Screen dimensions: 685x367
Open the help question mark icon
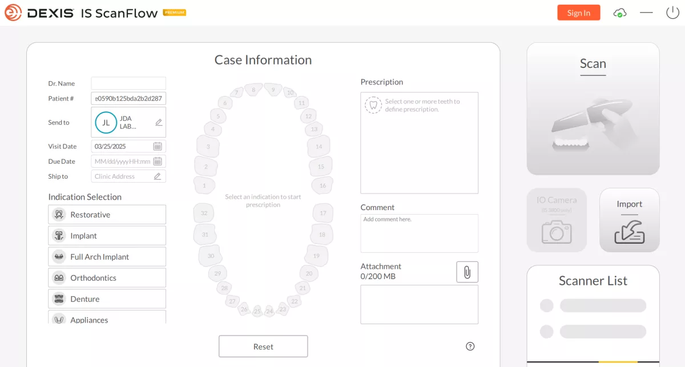click(x=470, y=346)
